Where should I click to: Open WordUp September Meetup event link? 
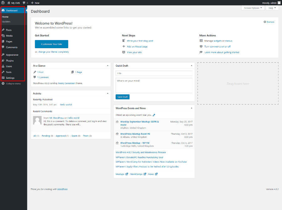139,123
